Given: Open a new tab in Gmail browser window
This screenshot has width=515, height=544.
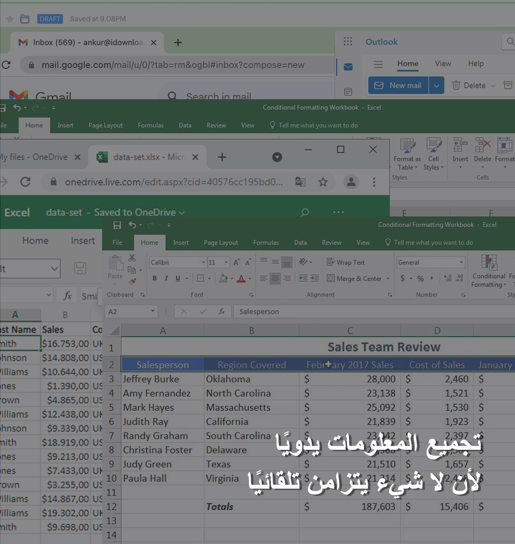Looking at the screenshot, I should tap(178, 42).
